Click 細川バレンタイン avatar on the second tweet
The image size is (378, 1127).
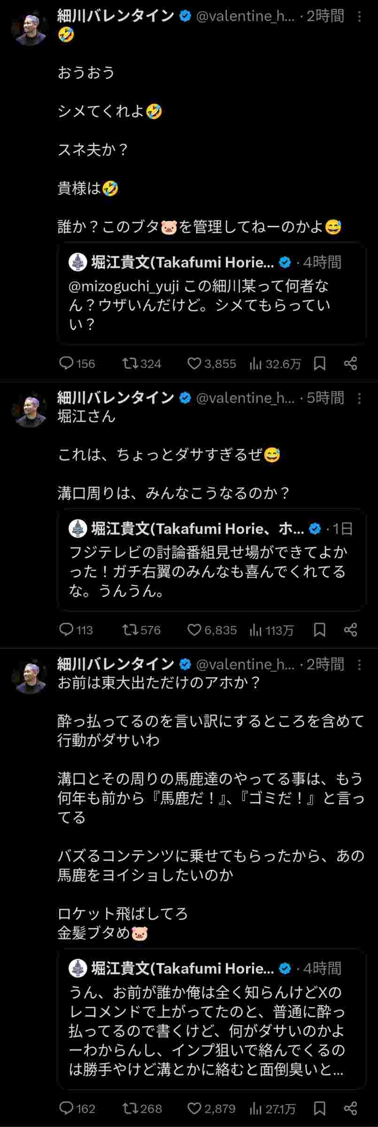click(x=30, y=410)
